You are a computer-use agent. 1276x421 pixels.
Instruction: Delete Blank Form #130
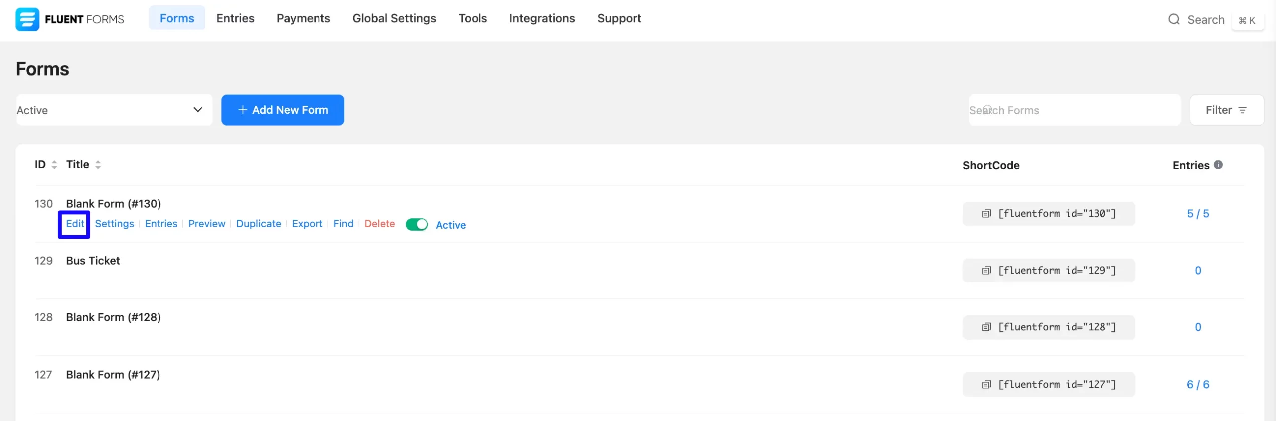point(379,224)
